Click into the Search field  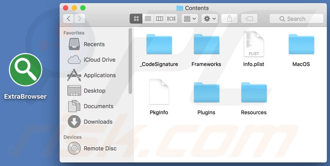coord(296,19)
